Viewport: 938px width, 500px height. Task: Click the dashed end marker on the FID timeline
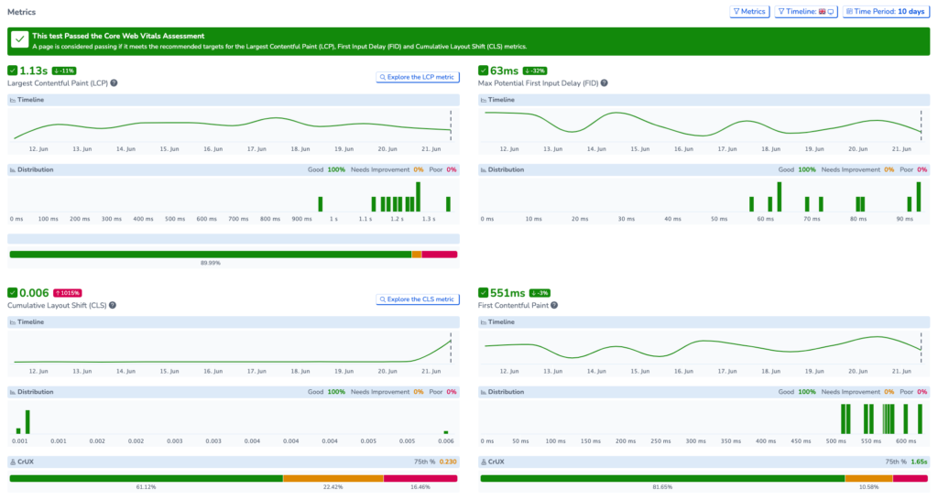922,125
